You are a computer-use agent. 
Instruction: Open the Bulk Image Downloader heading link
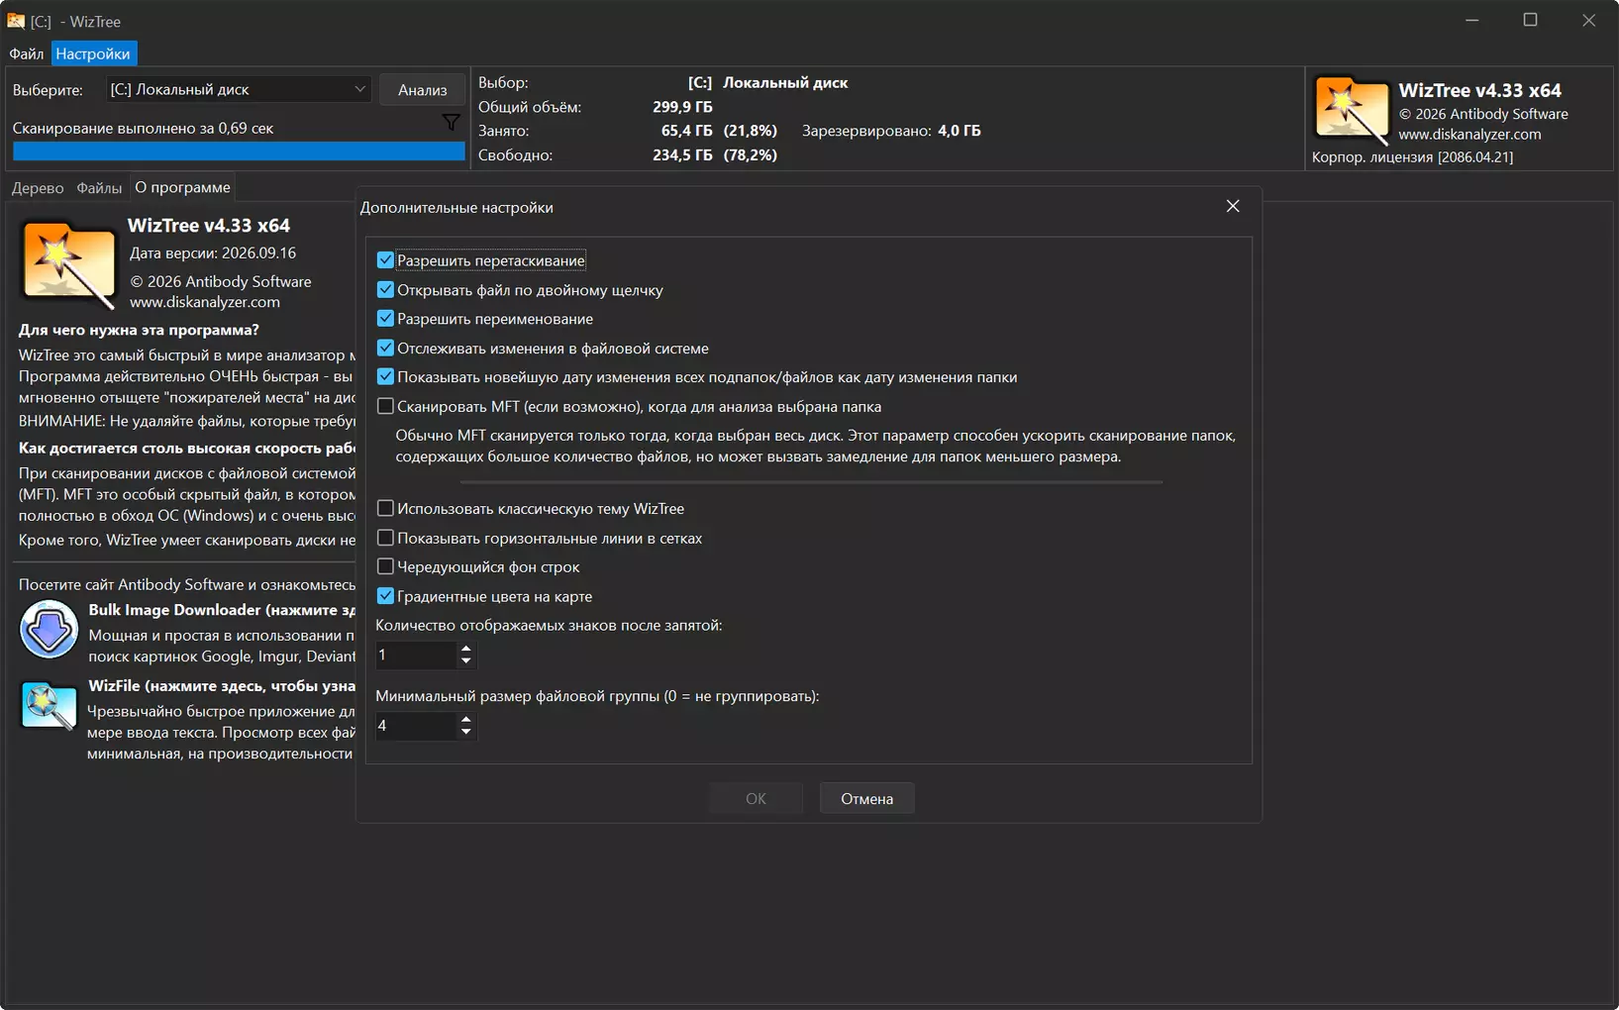[x=222, y=610]
